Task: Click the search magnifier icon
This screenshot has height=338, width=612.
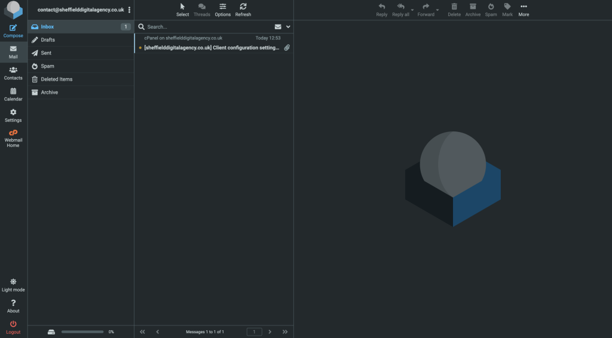Action: (141, 26)
